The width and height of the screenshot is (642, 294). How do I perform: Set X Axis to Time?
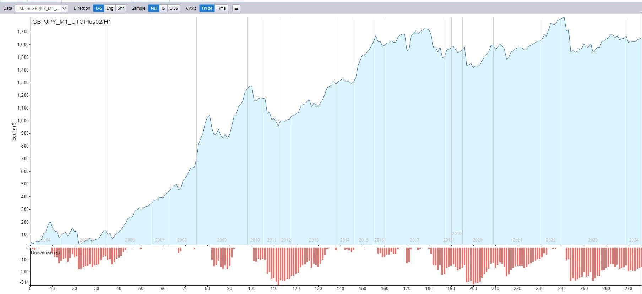tap(221, 8)
